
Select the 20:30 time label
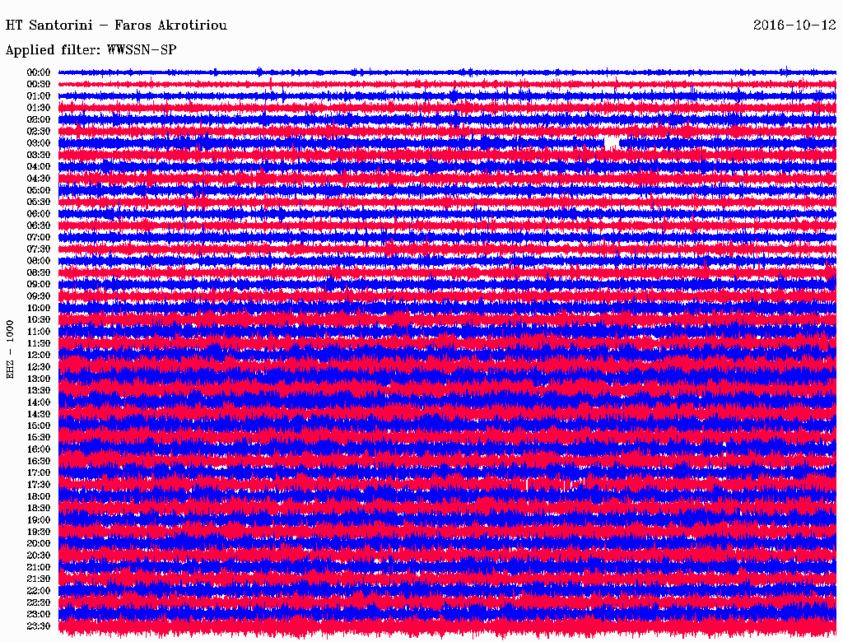39,556
